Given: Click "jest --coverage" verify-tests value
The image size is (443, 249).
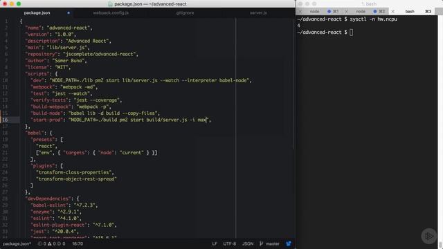Looking at the screenshot, I should click(97, 100).
